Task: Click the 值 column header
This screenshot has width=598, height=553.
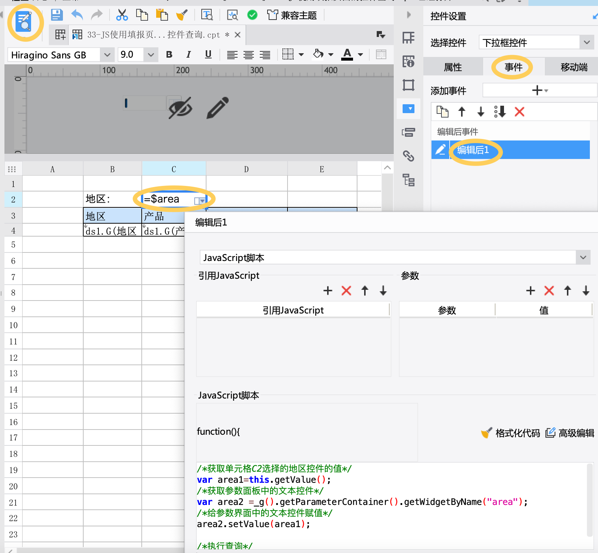Action: (544, 310)
